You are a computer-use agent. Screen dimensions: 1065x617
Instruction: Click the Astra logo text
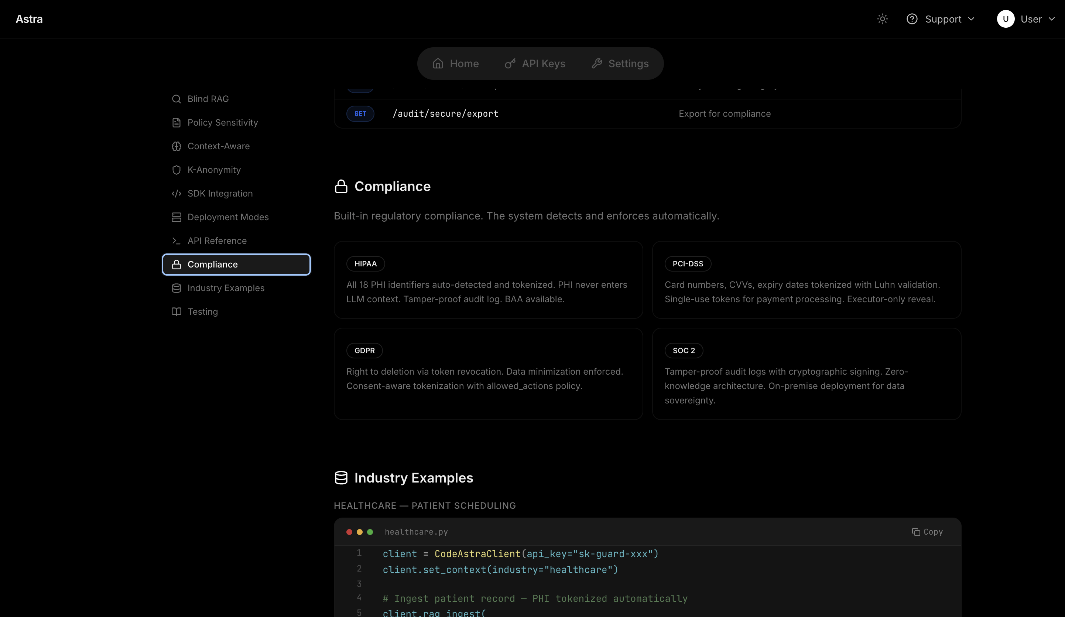click(29, 19)
